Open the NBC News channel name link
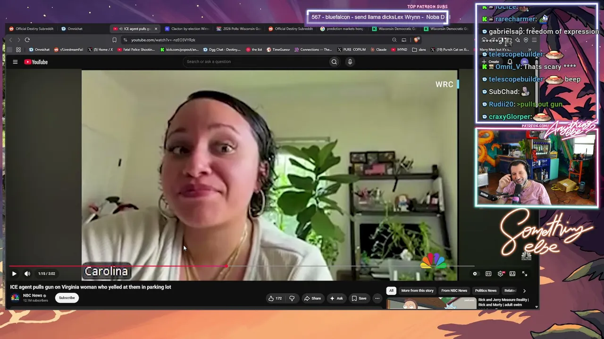Viewport: 604px width, 339px height. pyautogui.click(x=33, y=295)
